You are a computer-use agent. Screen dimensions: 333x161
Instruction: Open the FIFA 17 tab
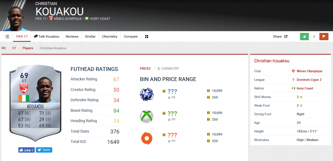[x=22, y=37]
